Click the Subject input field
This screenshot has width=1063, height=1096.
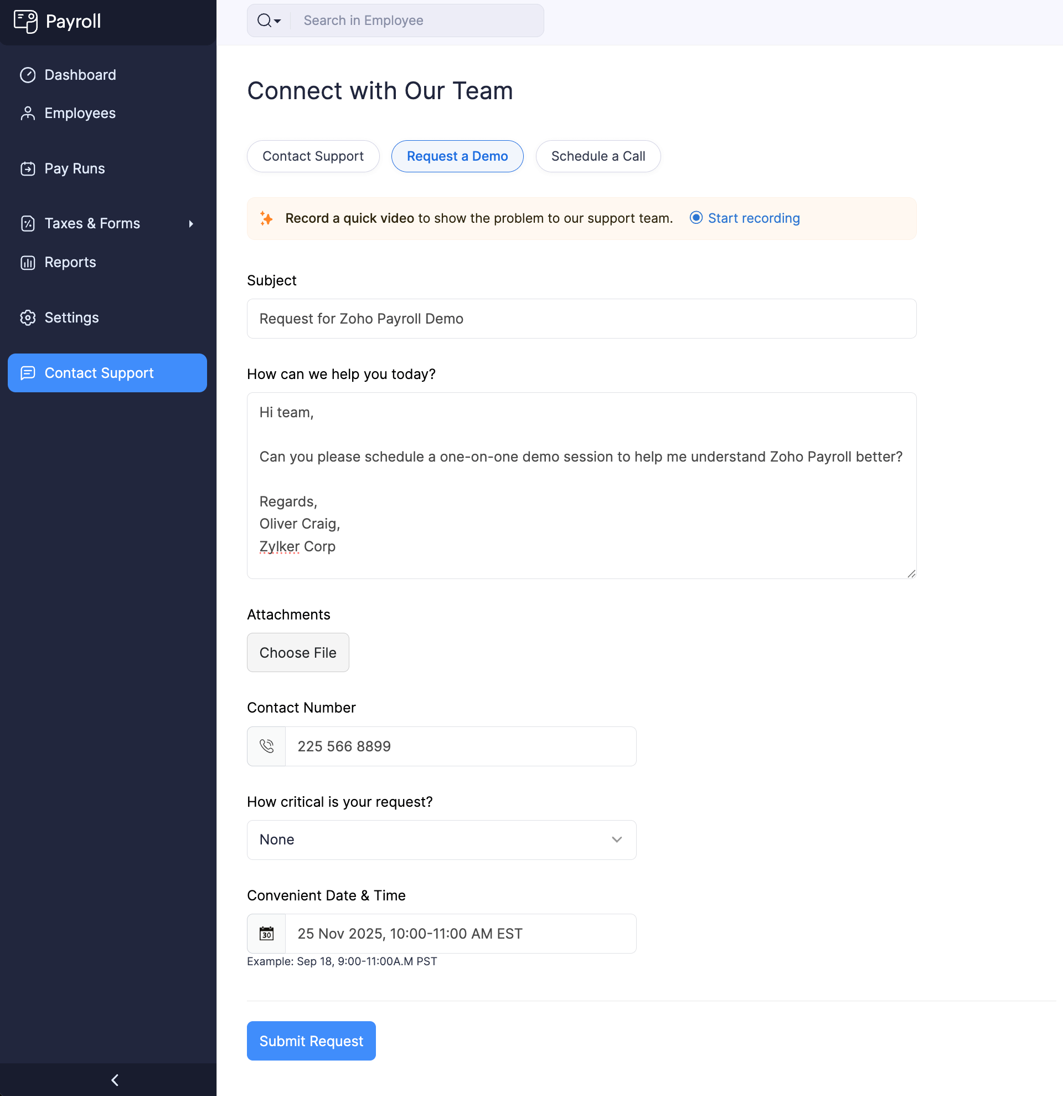click(581, 318)
